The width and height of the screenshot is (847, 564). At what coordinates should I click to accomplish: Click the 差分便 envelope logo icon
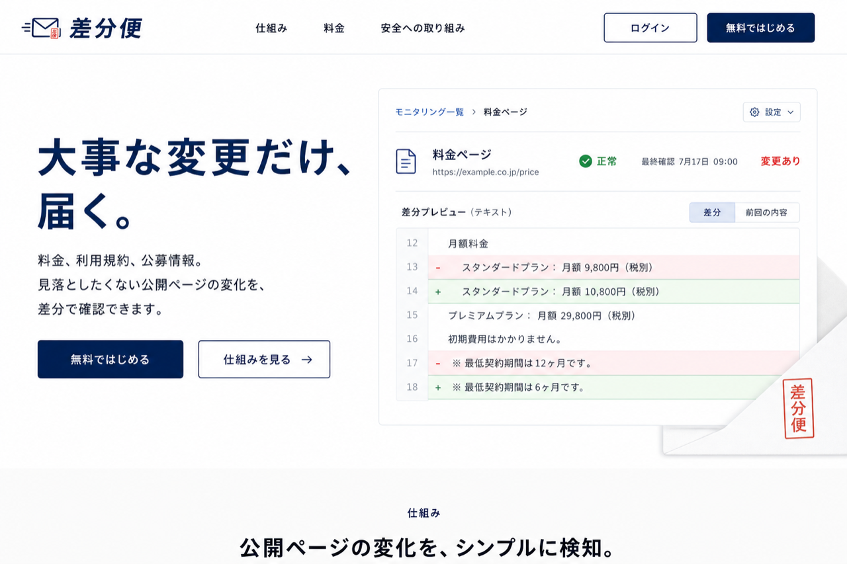coord(41,28)
